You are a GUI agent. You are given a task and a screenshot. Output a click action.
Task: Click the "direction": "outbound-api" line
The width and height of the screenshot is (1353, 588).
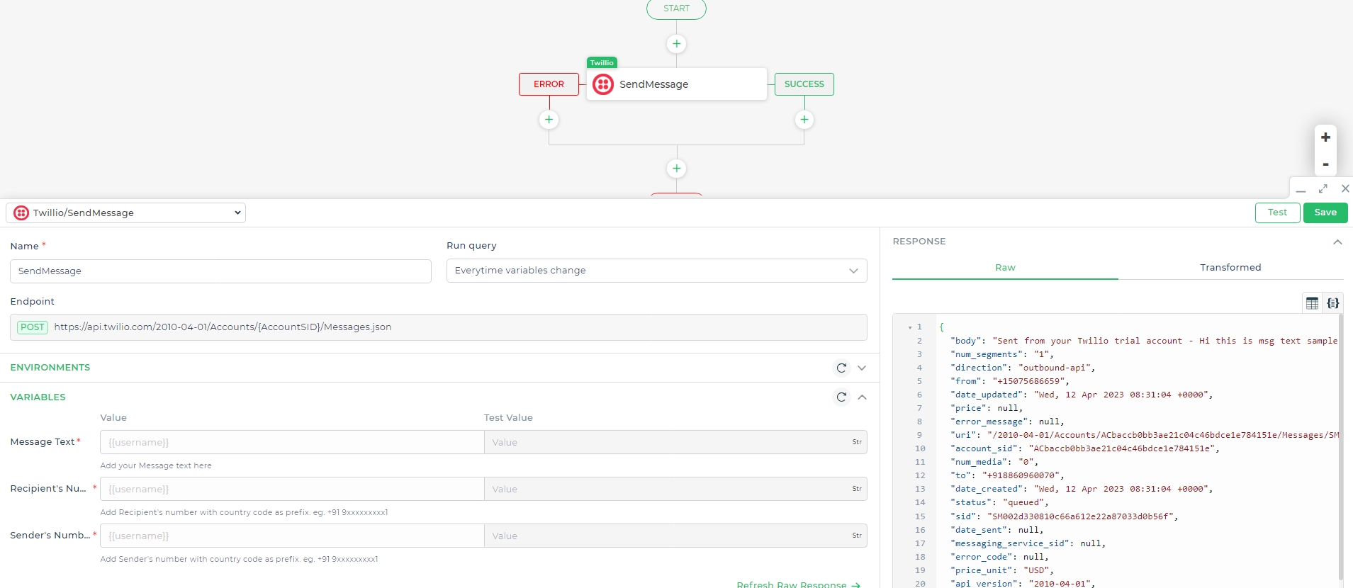click(1022, 368)
